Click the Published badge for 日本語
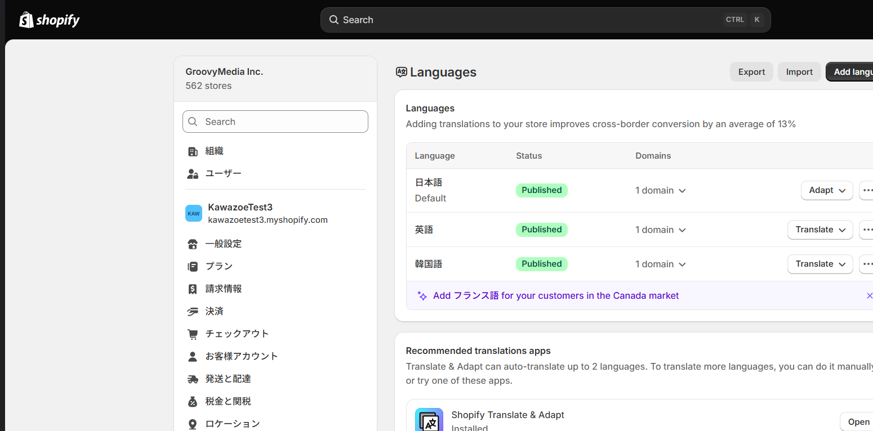873x431 pixels. [541, 190]
